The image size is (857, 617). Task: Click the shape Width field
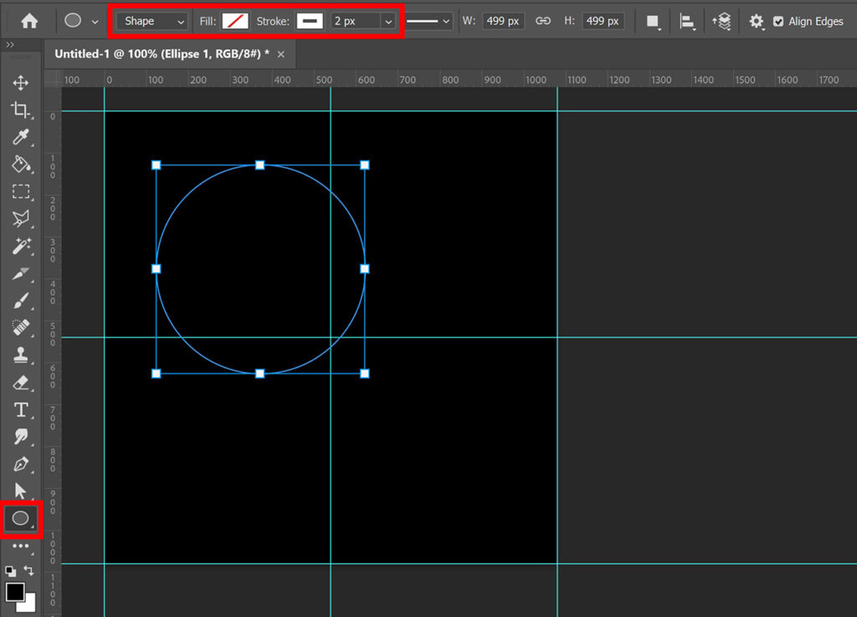(503, 21)
